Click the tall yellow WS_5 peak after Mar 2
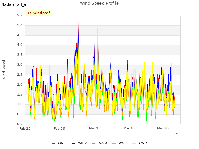 pyautogui.click(x=98, y=29)
